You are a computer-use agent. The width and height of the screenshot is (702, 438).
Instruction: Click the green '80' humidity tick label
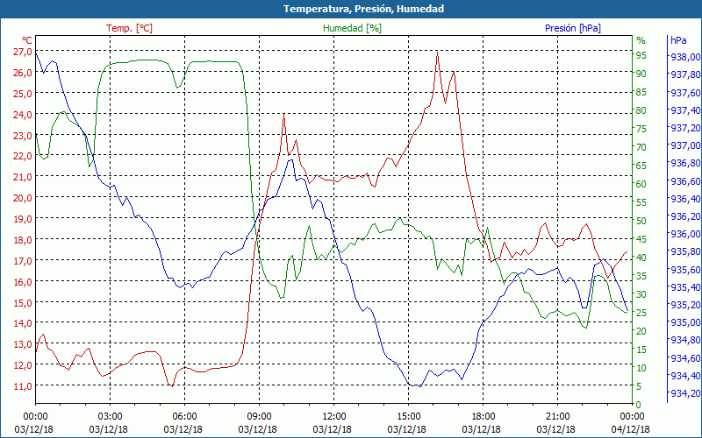(641, 110)
